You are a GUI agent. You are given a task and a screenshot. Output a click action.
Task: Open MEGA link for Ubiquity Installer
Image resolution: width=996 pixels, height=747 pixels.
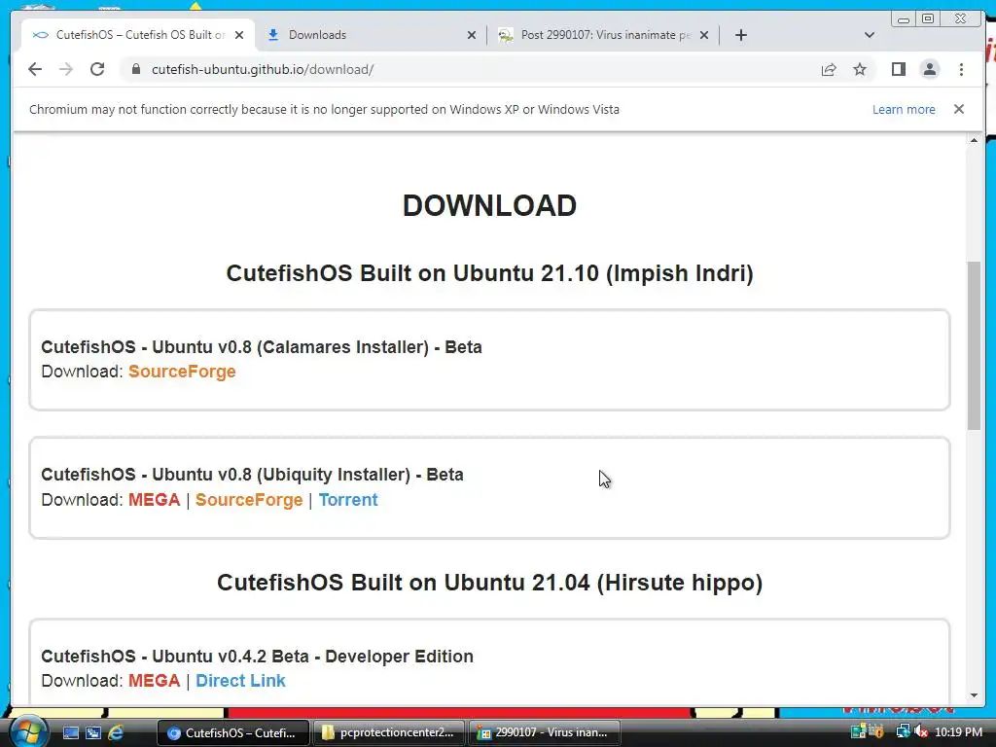pos(155,500)
